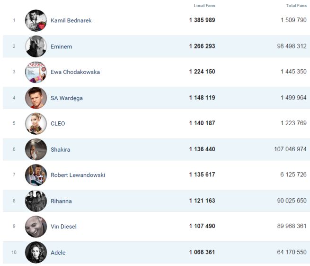Open the Ewa Chodakowska name link

coord(75,72)
